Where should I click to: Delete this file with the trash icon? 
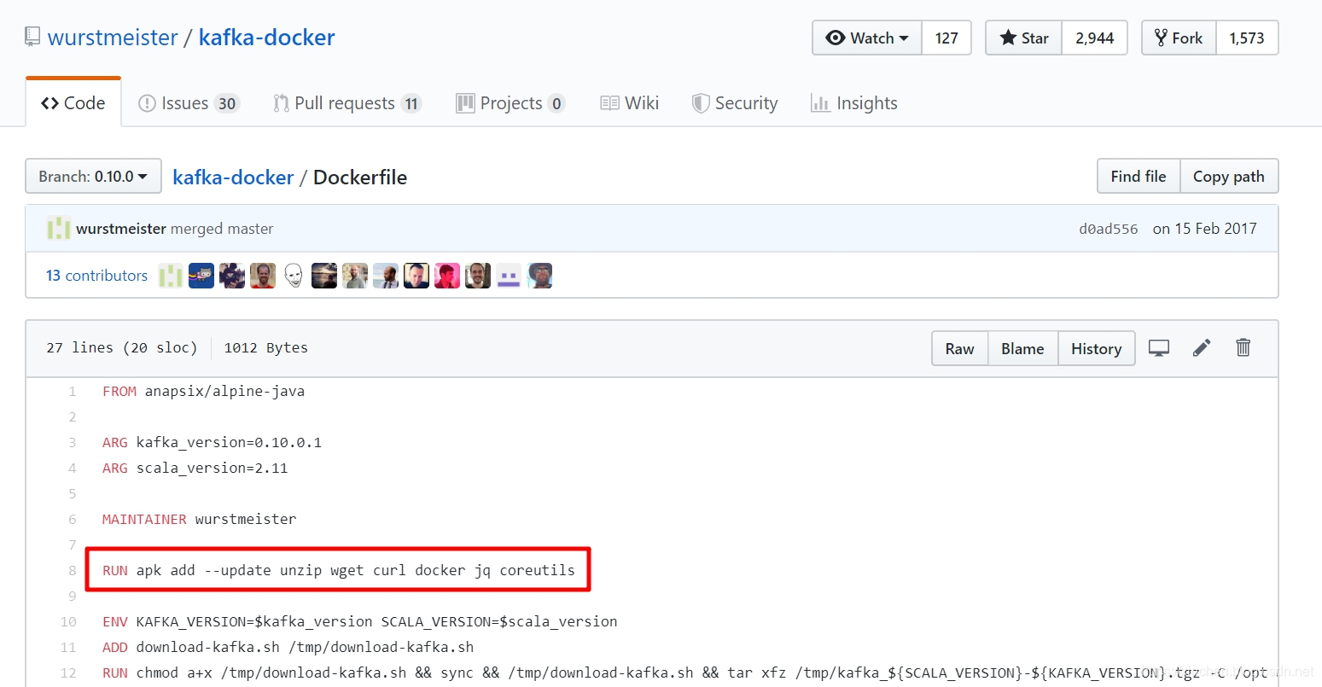click(1243, 347)
